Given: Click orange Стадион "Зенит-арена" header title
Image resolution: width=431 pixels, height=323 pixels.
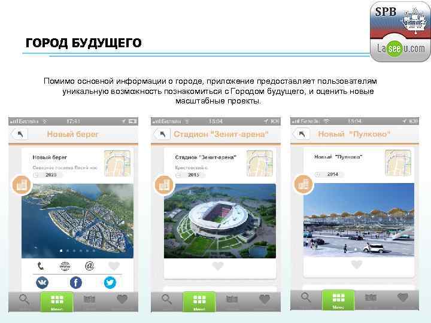Looking at the screenshot, I should [x=221, y=135].
